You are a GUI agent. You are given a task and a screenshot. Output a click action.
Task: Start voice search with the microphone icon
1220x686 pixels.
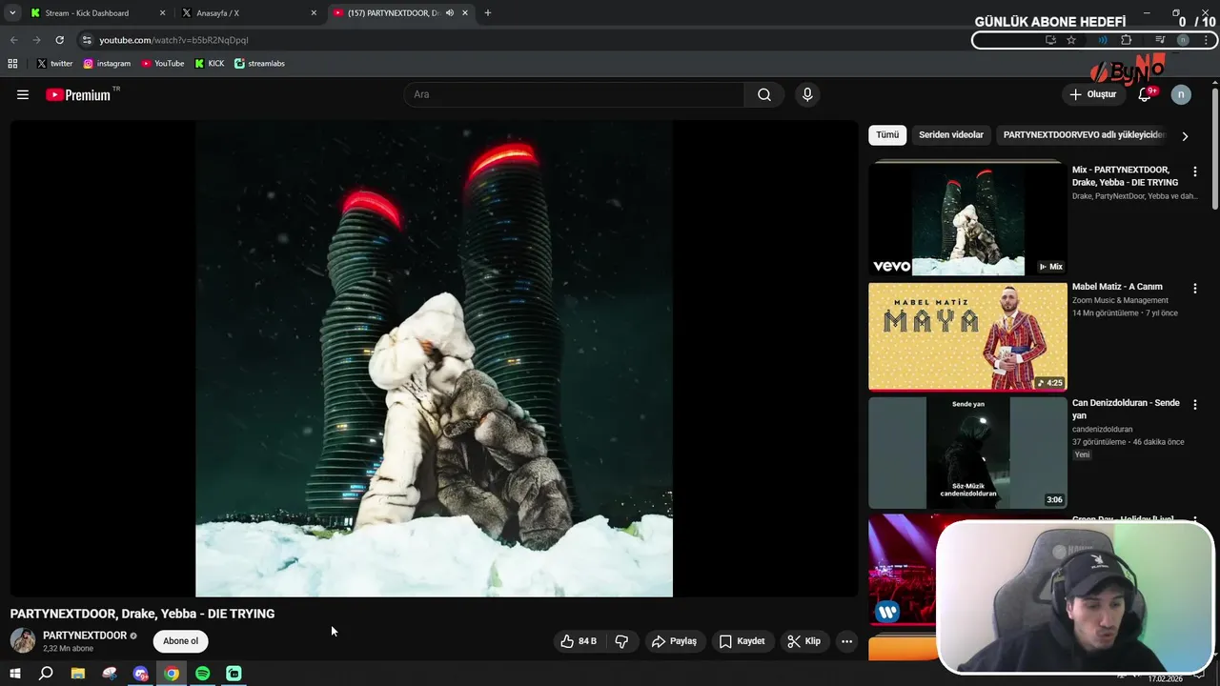tap(807, 94)
